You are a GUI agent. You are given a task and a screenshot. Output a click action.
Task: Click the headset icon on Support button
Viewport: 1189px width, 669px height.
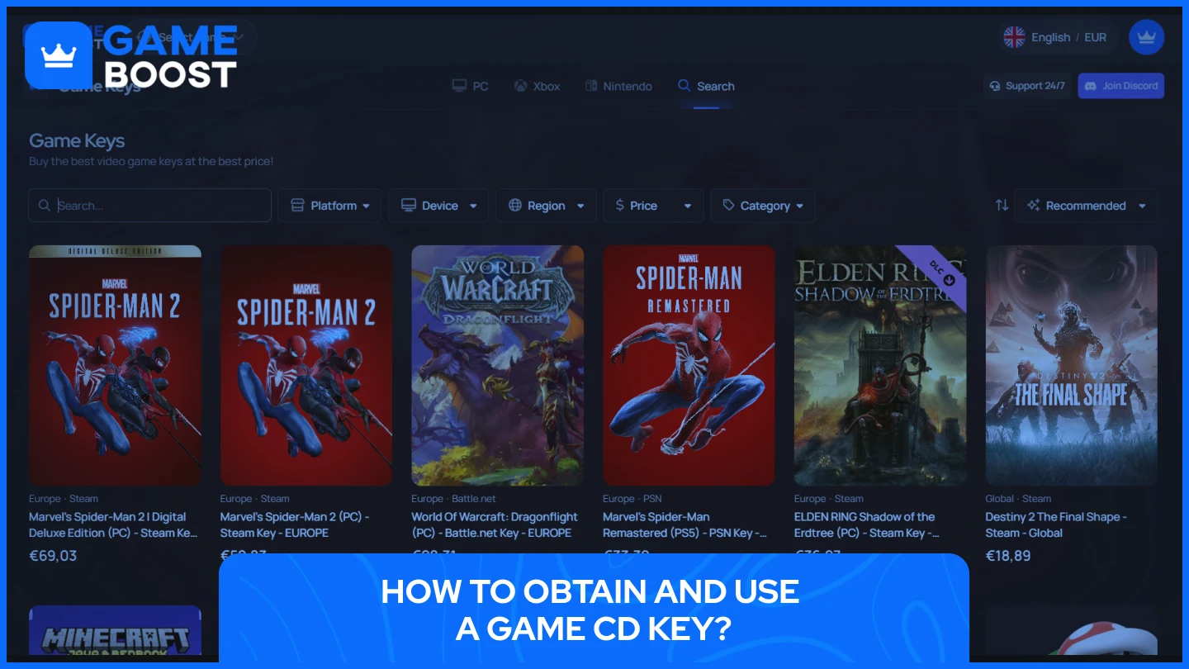(995, 86)
